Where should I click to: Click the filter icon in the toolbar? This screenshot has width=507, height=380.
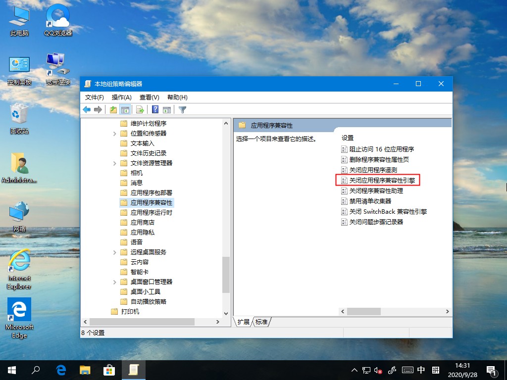coord(183,109)
